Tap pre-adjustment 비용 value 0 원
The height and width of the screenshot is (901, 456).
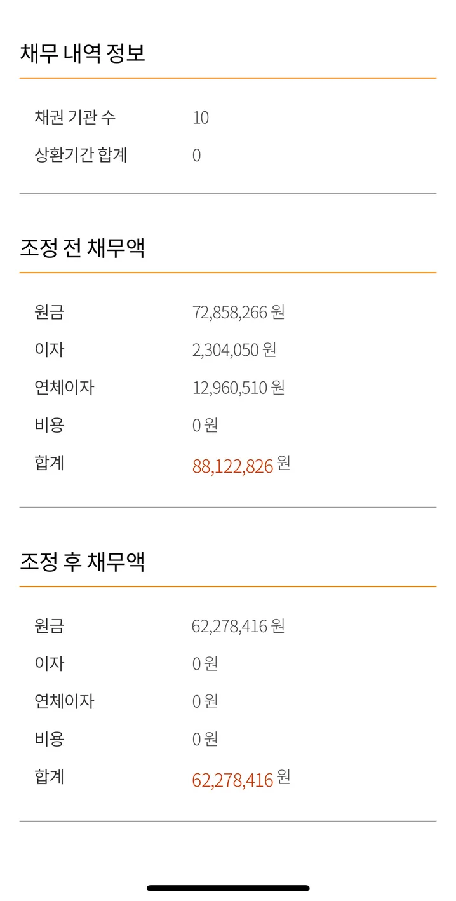[x=205, y=425]
